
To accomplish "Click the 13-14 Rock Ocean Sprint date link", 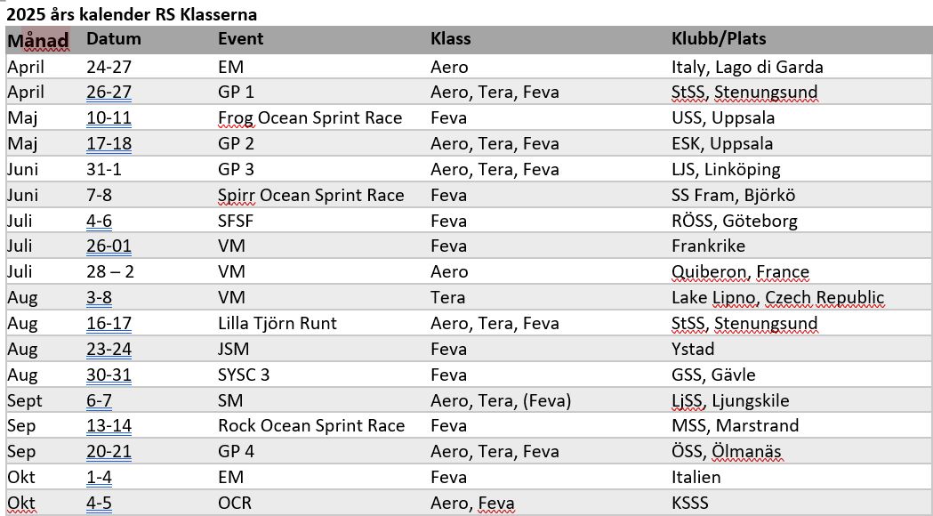I will point(109,425).
